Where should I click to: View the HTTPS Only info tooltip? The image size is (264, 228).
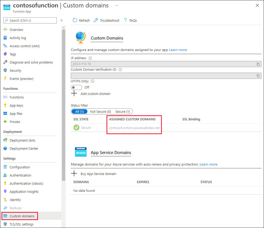pos(93,81)
